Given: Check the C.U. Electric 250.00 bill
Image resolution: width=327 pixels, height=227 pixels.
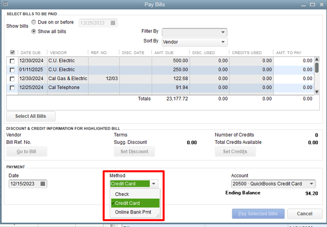Looking at the screenshot, I should (12, 70).
